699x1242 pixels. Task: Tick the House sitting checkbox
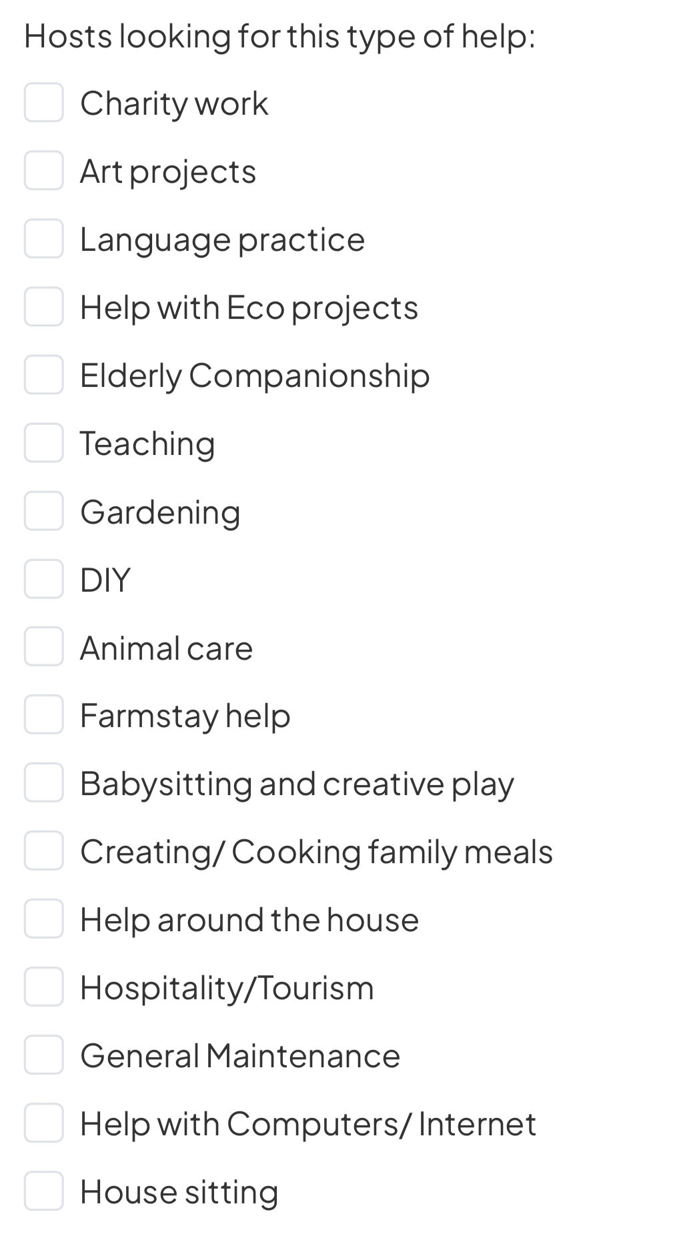[x=44, y=1191]
